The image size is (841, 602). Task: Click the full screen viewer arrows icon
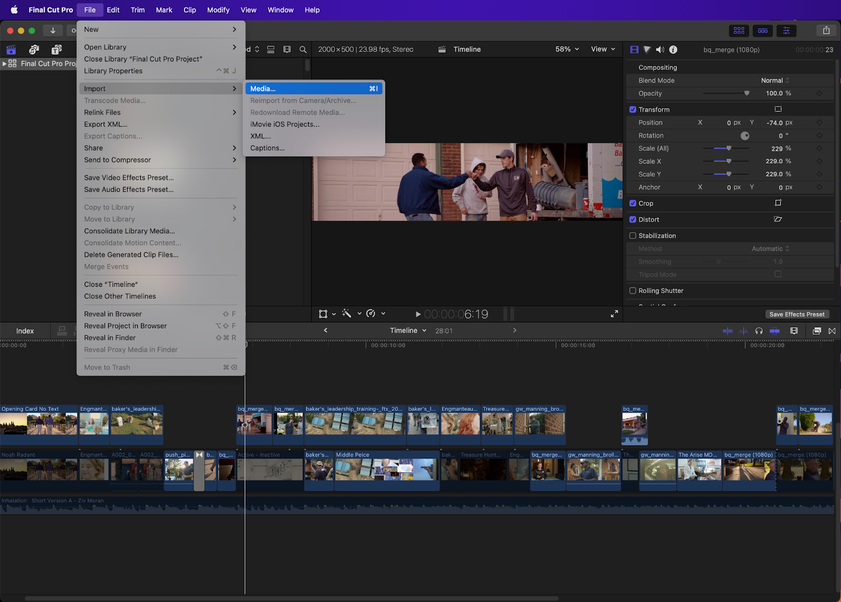tap(614, 314)
